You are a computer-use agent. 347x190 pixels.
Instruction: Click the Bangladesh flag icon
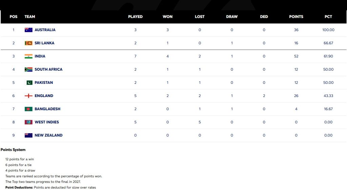pos(28,109)
